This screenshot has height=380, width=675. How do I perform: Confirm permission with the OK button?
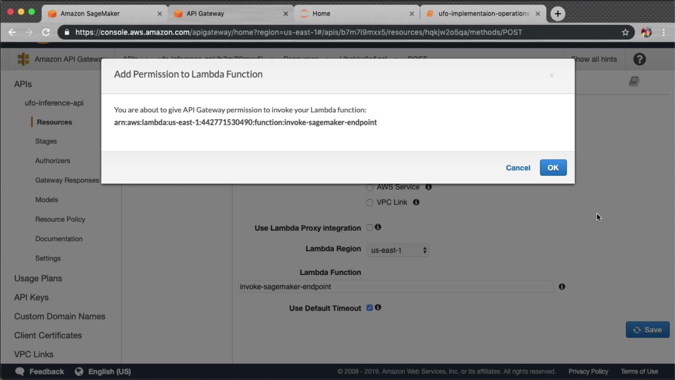click(553, 167)
